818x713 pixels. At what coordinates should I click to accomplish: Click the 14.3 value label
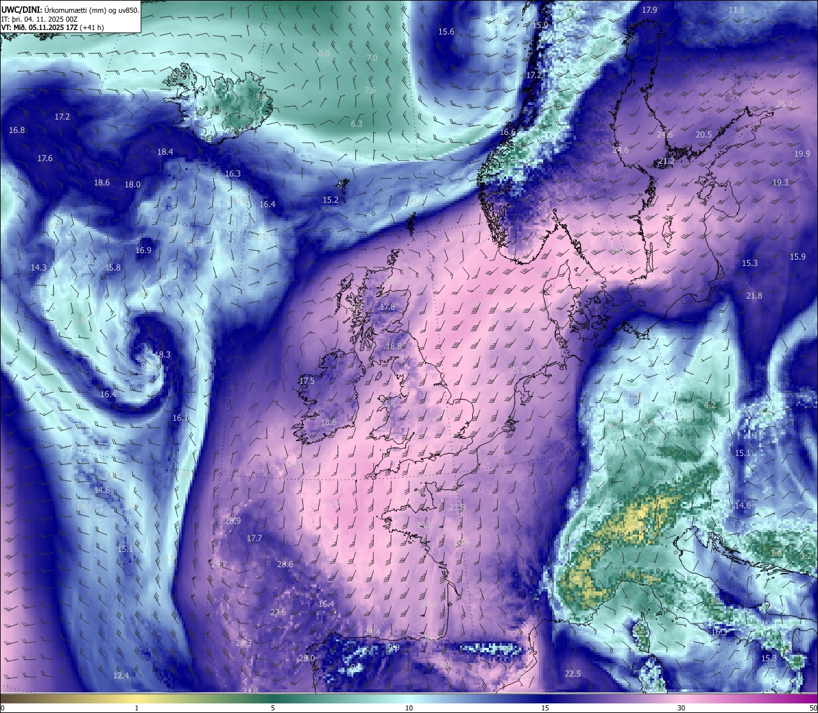pos(38,267)
